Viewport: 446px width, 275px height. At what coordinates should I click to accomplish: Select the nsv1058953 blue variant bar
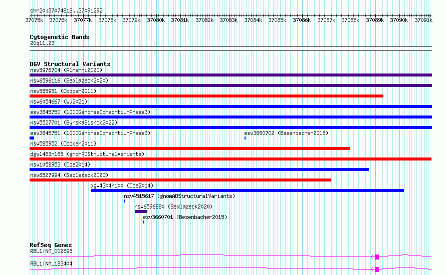[199, 169]
